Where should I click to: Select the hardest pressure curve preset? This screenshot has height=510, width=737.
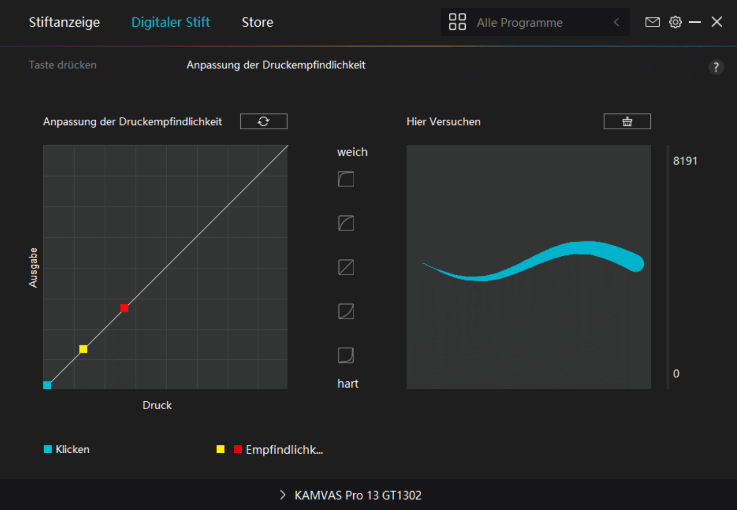point(345,356)
